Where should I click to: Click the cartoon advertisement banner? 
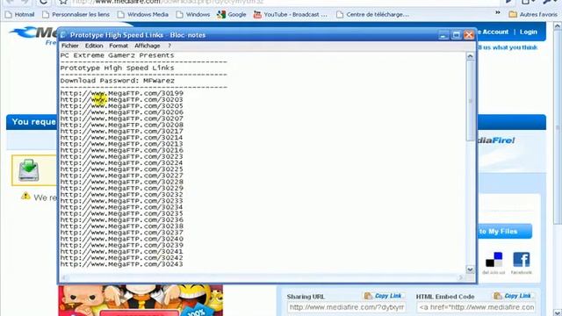(140, 300)
